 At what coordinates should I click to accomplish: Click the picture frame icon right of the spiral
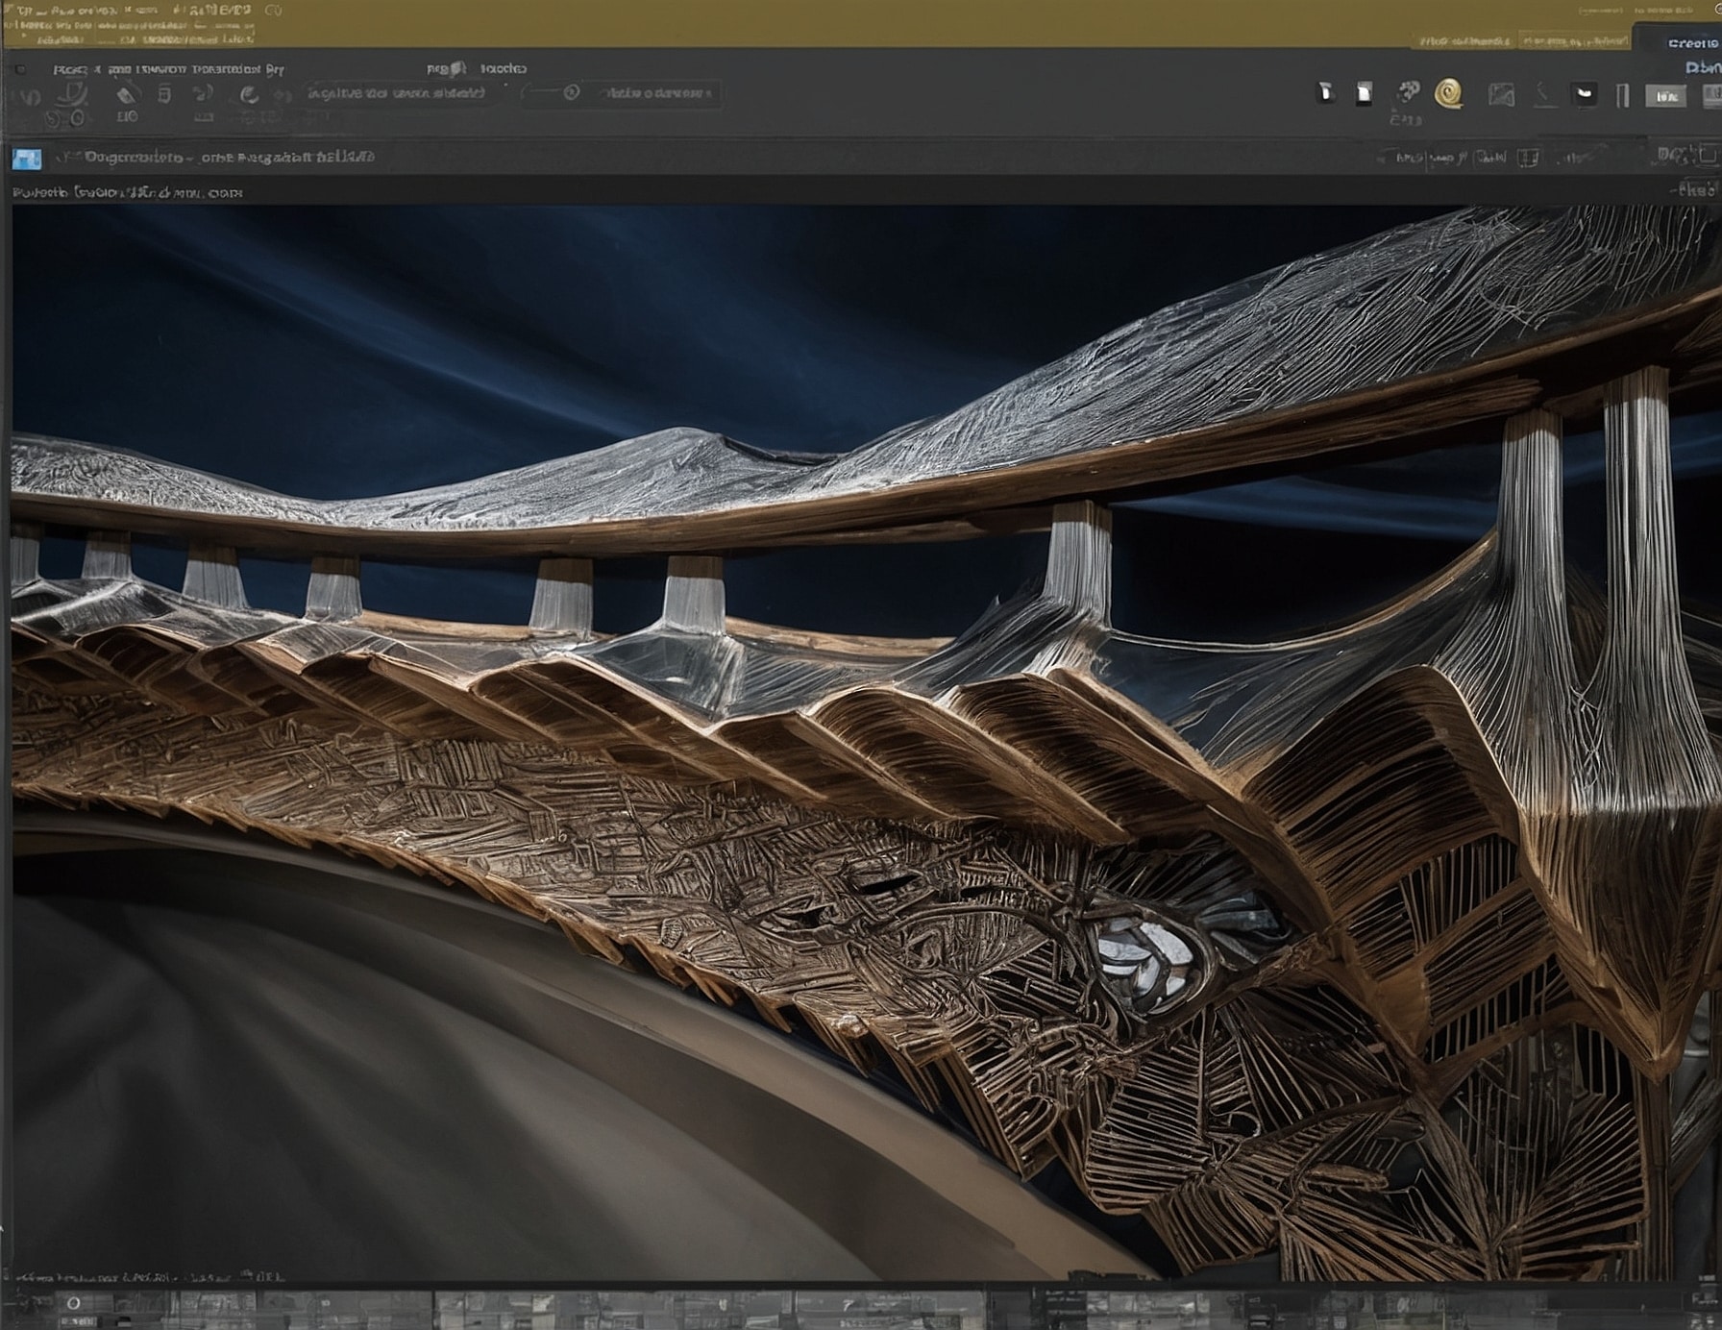point(1501,94)
